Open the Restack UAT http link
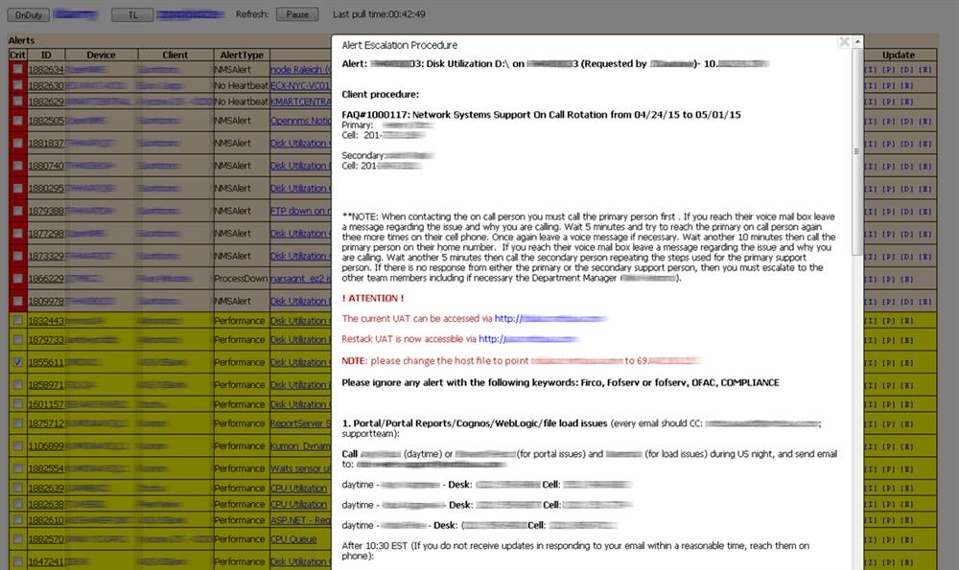 [529, 338]
